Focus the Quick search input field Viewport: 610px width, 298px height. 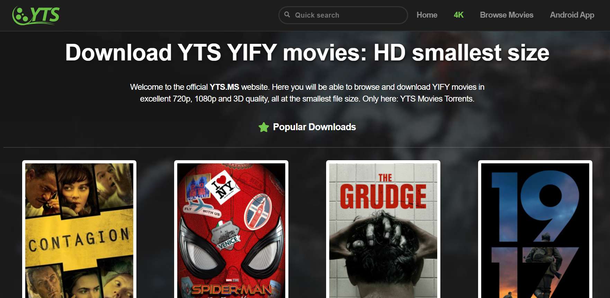(343, 15)
